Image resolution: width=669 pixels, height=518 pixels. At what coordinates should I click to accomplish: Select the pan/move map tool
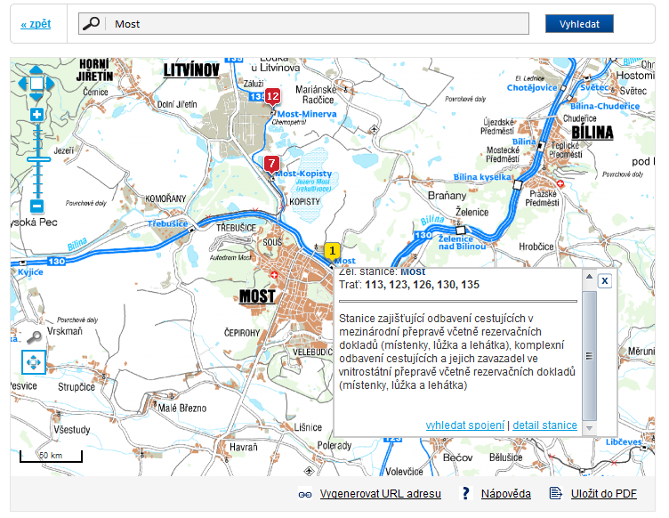pos(34,363)
